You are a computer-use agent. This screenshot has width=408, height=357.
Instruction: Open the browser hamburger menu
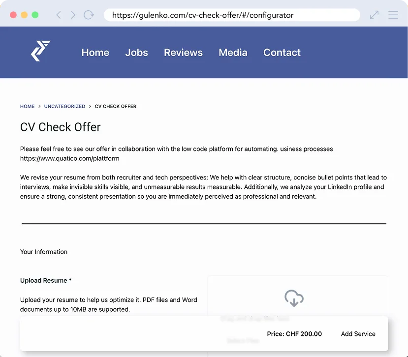[x=393, y=15]
